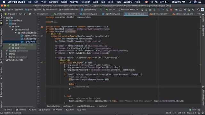Image resolution: width=205 pixels, height=115 pixels.
Task: Click onCreate() in the editor breadcrumbs
Action: click(x=68, y=106)
